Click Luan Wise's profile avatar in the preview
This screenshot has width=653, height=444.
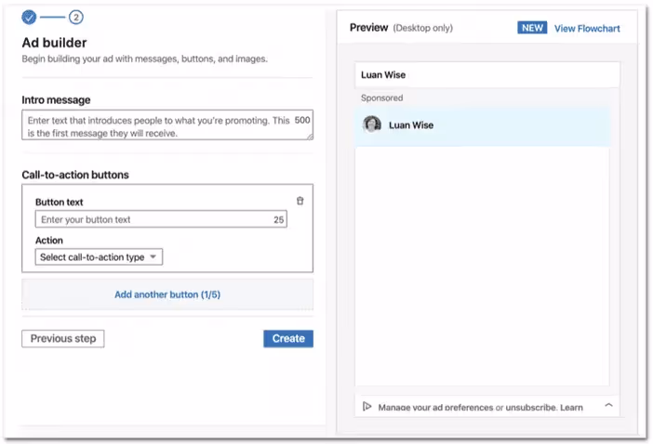point(372,124)
